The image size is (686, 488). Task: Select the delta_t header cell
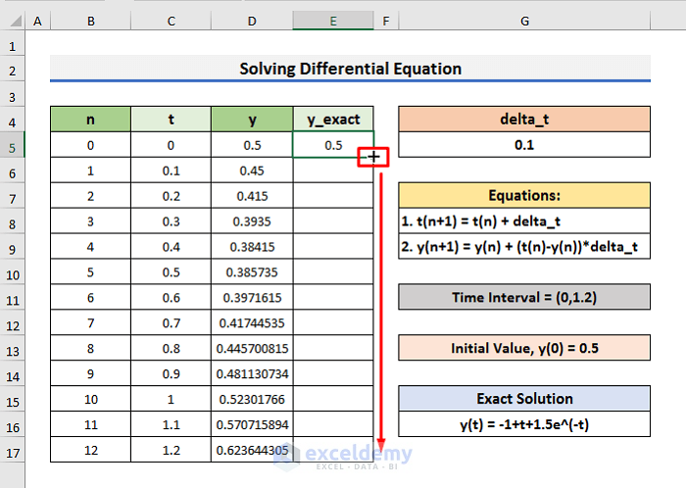tap(524, 120)
